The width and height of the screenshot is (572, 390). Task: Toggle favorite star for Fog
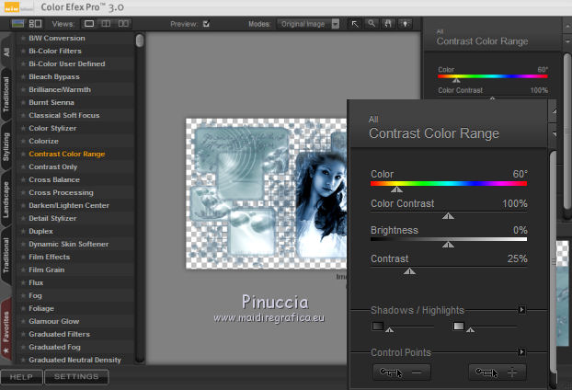point(23,295)
